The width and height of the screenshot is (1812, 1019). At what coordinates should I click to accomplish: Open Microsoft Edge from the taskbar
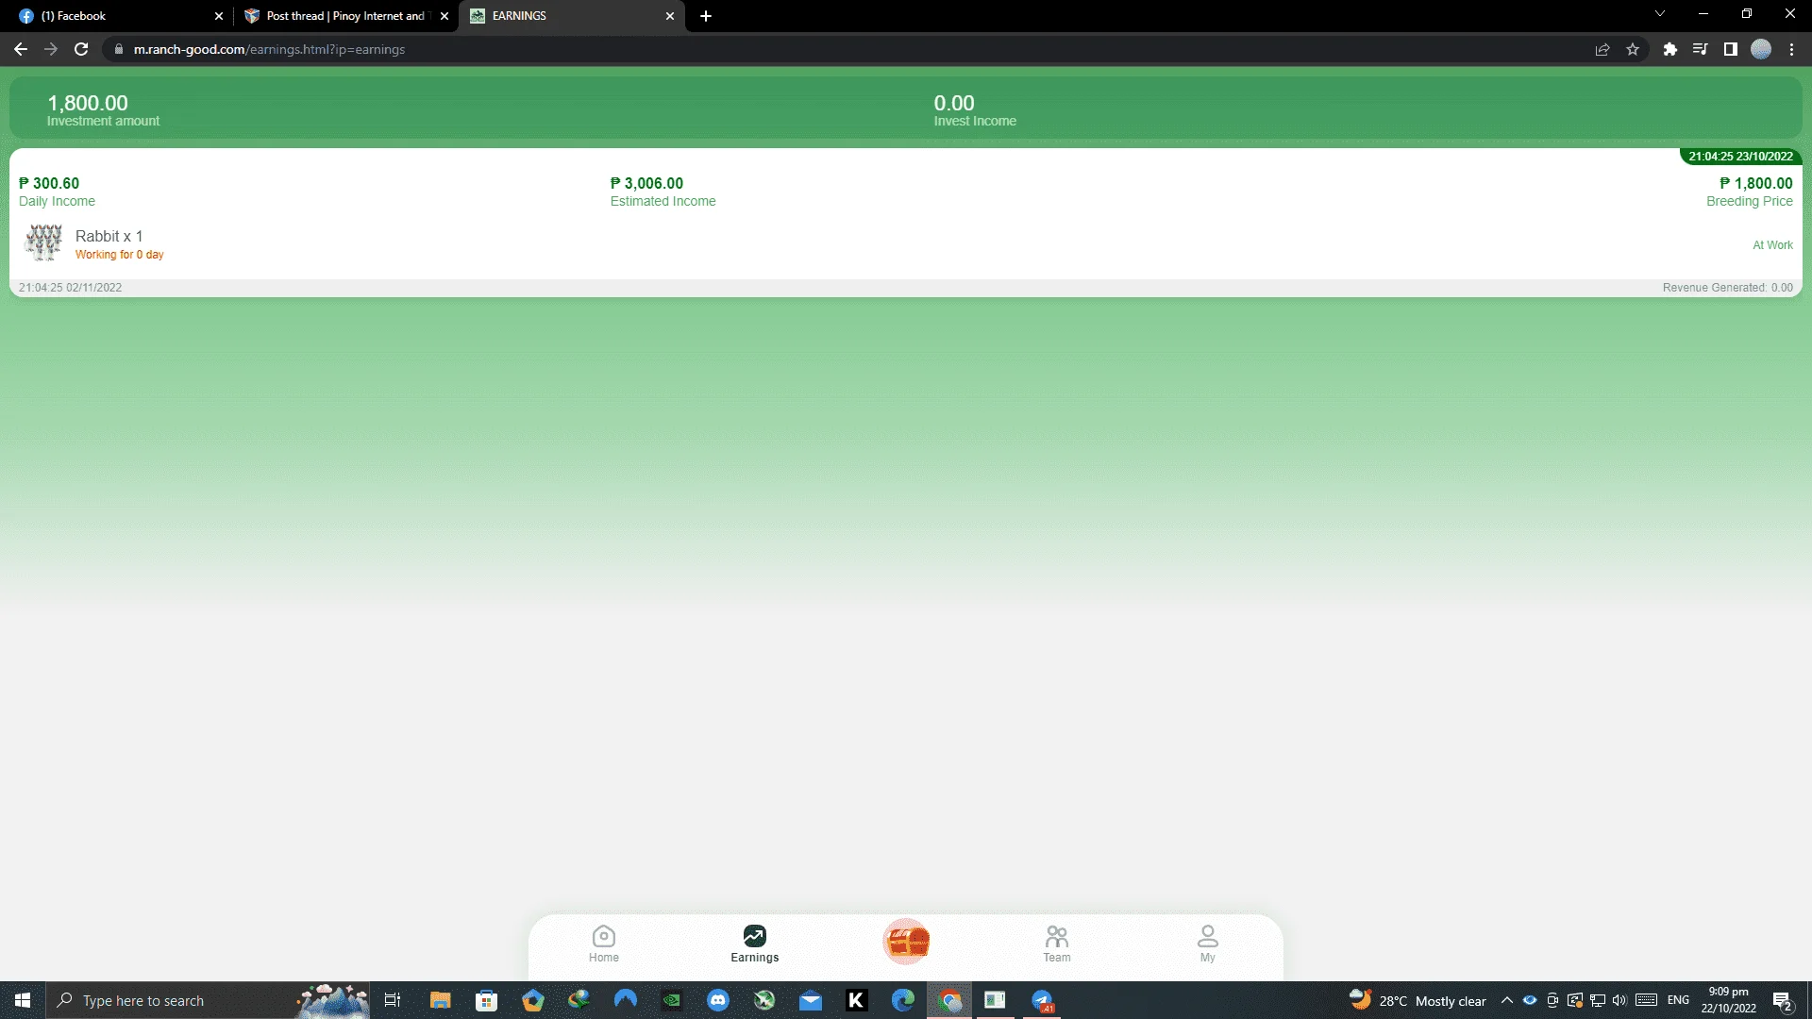click(903, 1000)
